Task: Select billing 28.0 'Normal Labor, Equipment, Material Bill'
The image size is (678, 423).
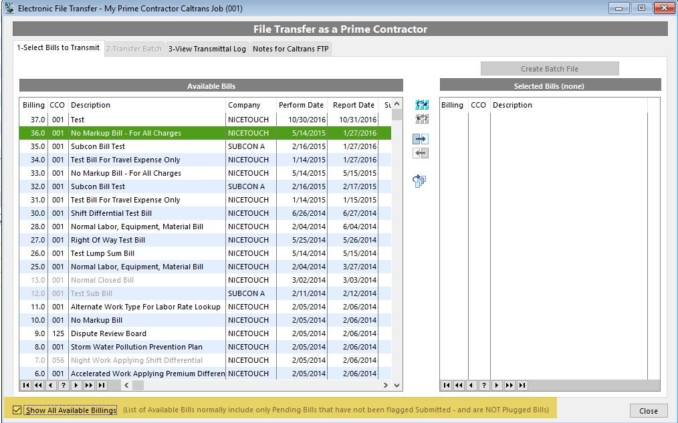Action: click(205, 227)
